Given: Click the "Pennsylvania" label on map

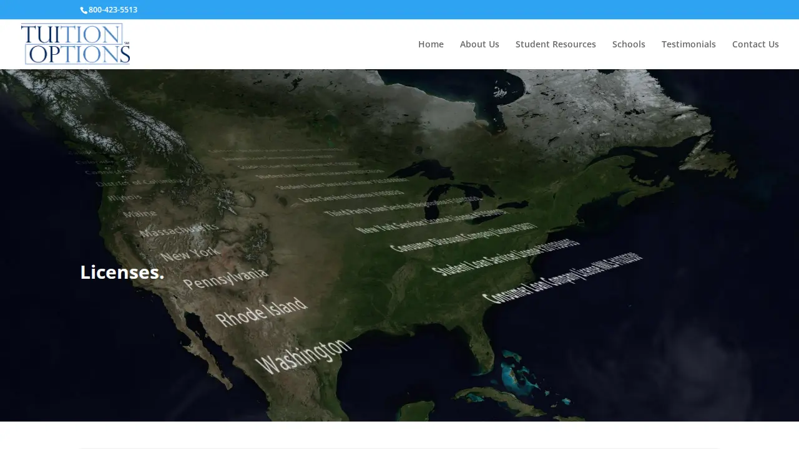Looking at the screenshot, I should [225, 278].
